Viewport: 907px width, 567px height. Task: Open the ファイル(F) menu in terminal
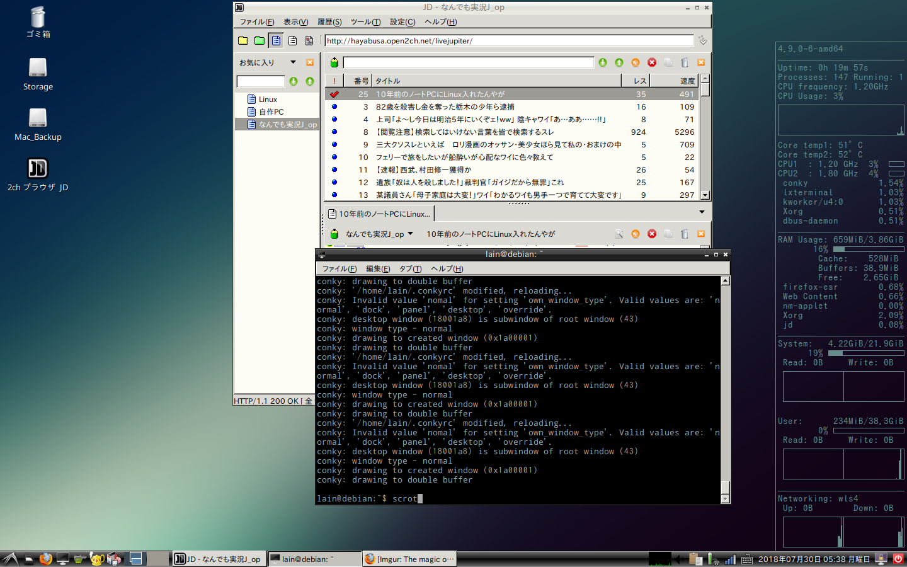coord(339,269)
